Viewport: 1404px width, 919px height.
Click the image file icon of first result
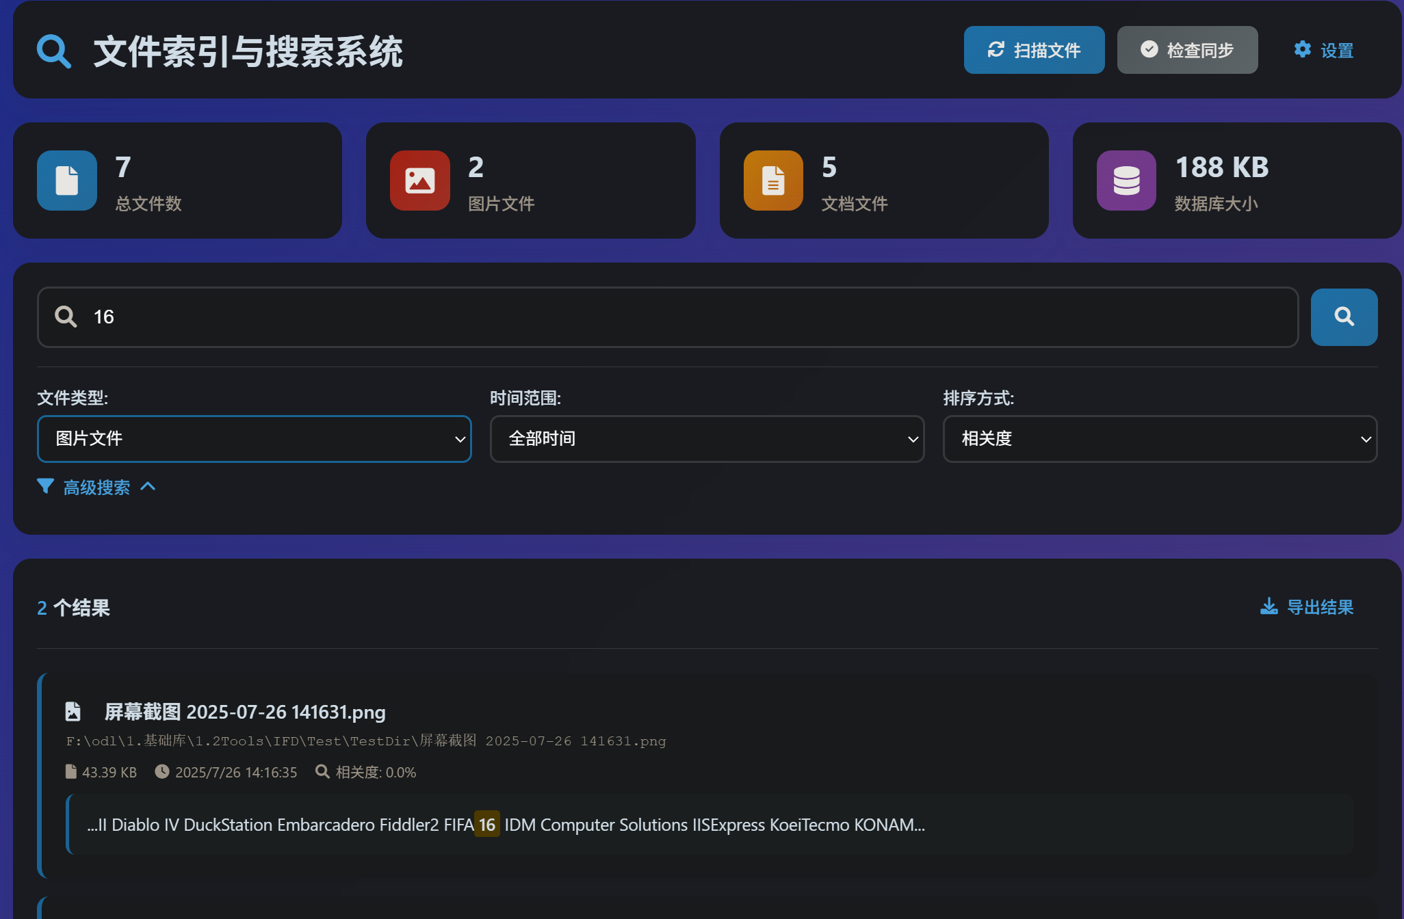click(x=73, y=712)
